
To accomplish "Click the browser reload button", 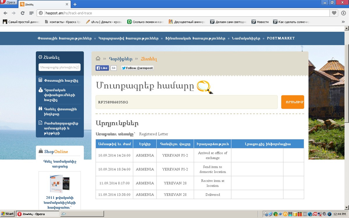I will point(22,13).
